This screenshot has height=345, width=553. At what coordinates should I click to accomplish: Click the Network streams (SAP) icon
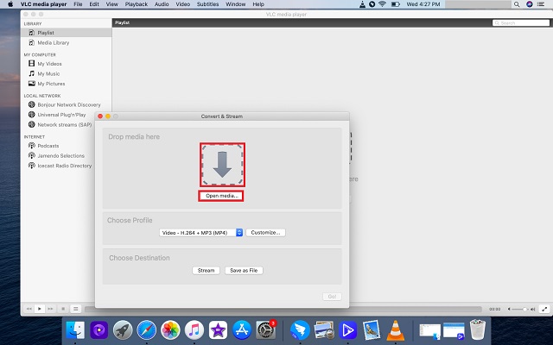32,124
